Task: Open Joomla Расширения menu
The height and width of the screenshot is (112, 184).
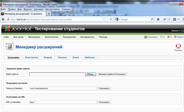Action: tap(69, 37)
